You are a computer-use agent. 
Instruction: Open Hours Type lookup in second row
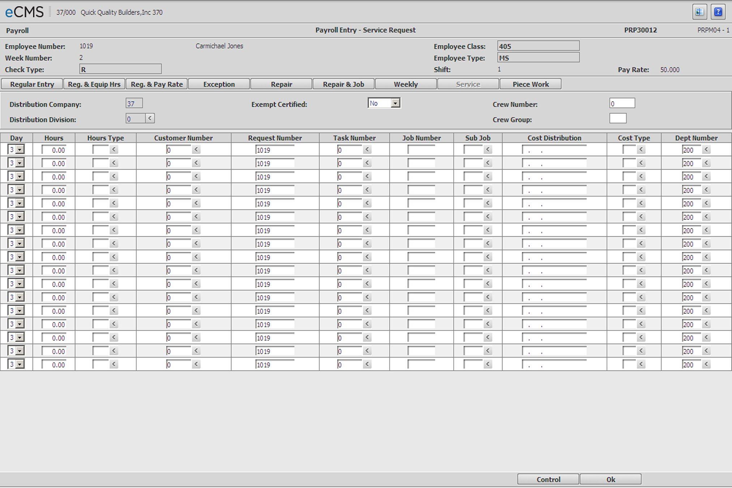114,163
